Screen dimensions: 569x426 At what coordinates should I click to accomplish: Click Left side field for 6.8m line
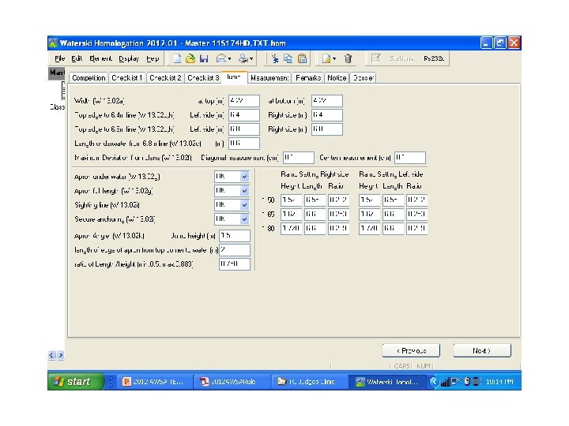[244, 129]
